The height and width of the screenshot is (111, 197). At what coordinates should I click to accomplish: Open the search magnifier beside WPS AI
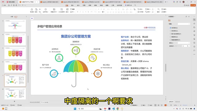(x=135, y=5)
